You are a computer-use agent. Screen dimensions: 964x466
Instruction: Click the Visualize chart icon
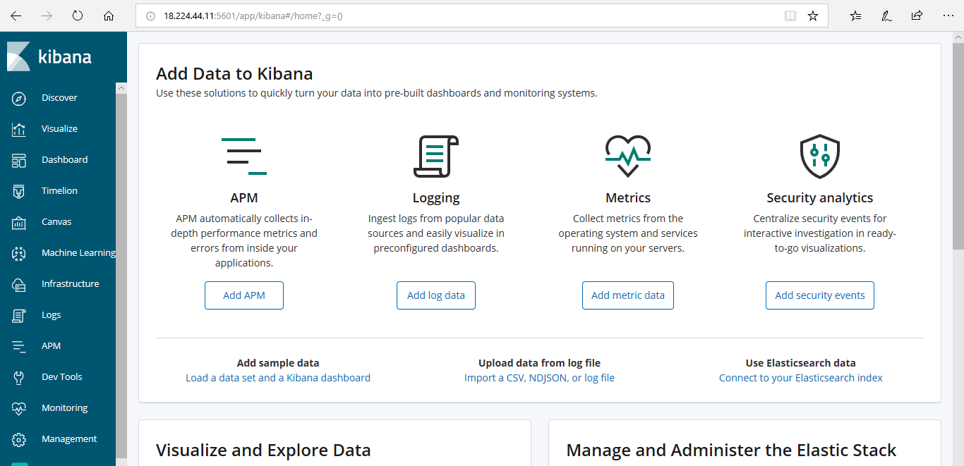(x=19, y=129)
